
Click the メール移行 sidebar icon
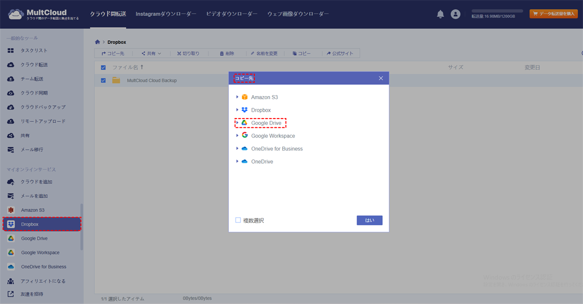pos(11,150)
